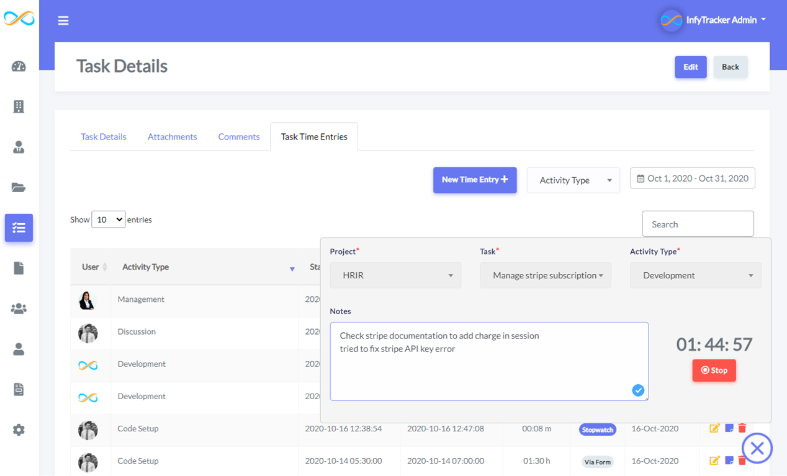Open the Teams group icon in sidebar

click(19, 308)
